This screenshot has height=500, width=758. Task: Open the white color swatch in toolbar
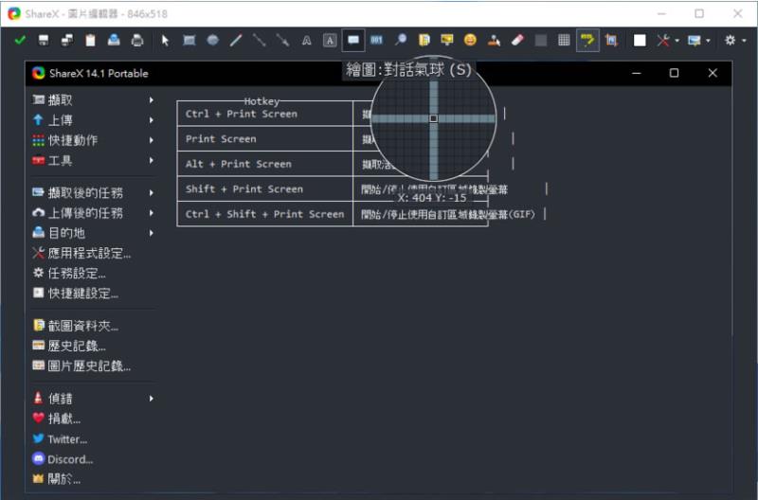pos(640,40)
